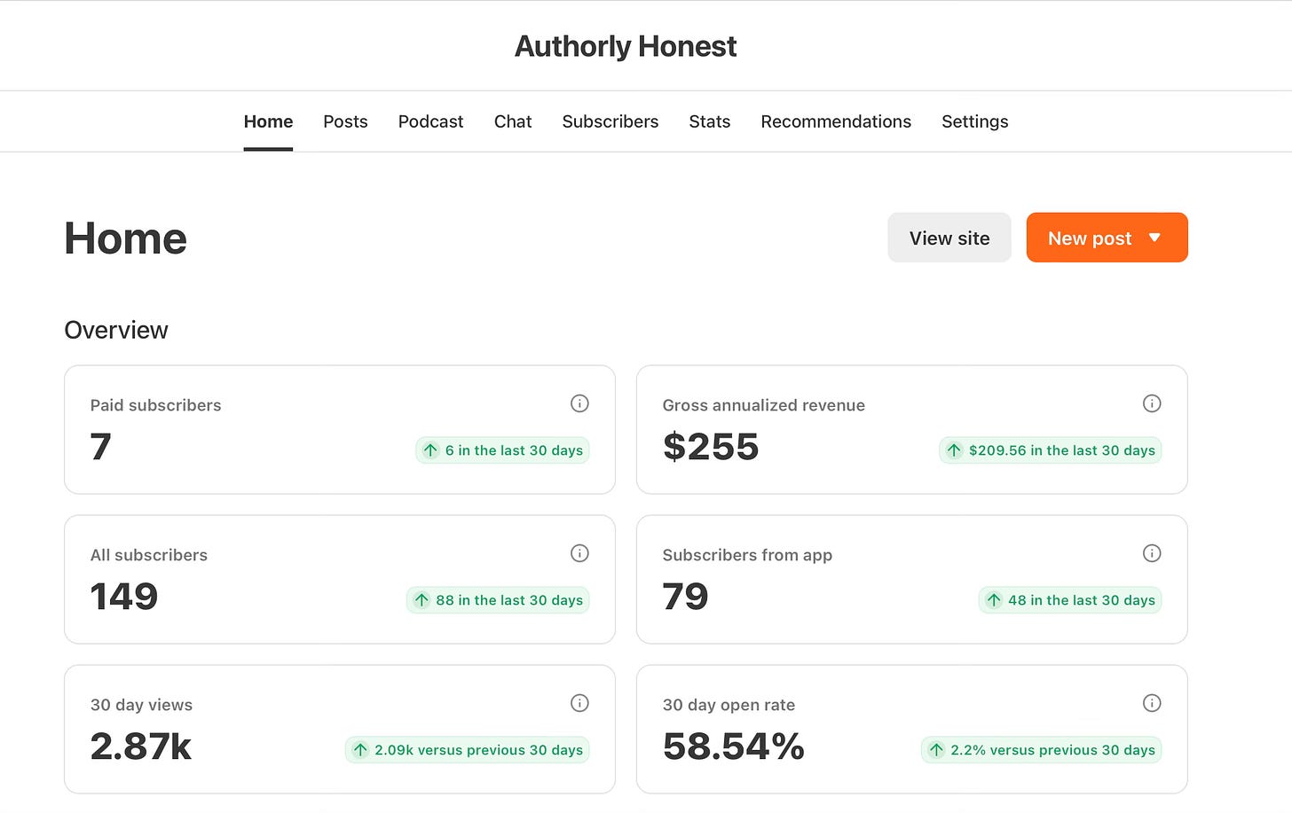Open info icon for All subscribers
This screenshot has width=1292, height=813.
tap(579, 553)
